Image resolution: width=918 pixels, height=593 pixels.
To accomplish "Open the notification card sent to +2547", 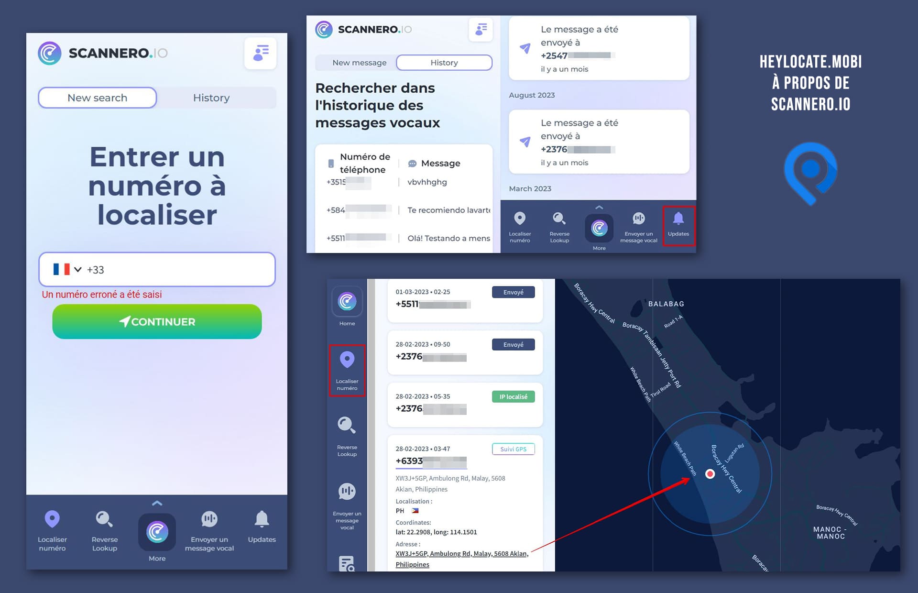I will point(599,48).
